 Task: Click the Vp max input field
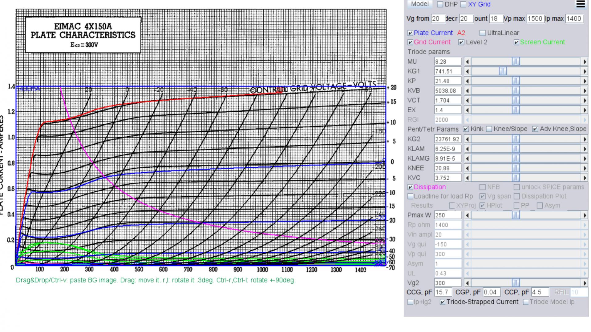(535, 19)
